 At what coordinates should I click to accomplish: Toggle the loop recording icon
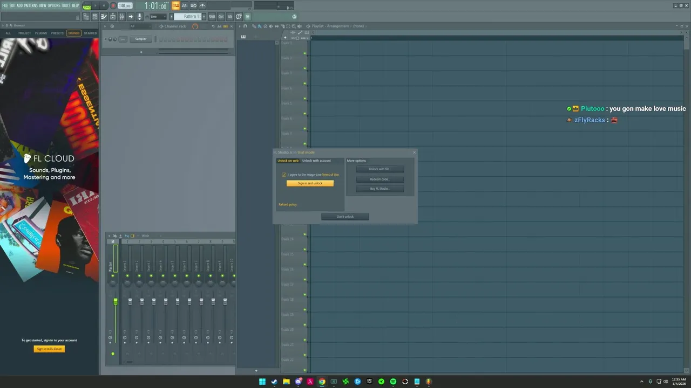tap(194, 5)
